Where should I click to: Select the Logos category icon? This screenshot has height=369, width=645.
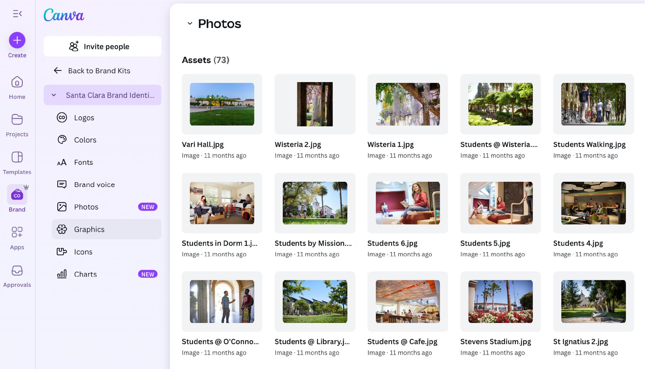click(x=62, y=118)
